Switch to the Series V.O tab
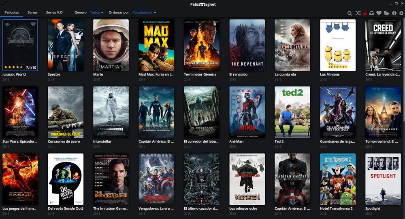The height and width of the screenshot is (219, 405). (x=54, y=13)
